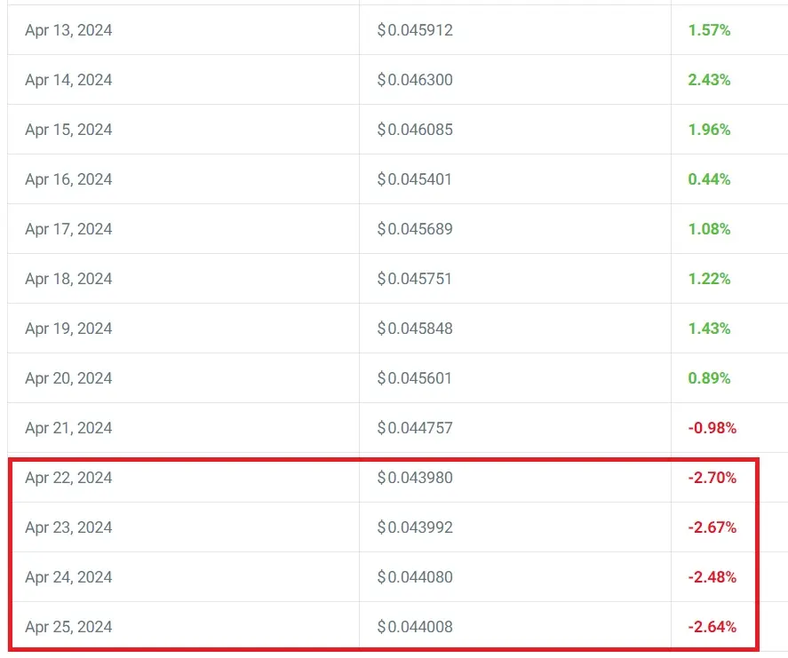Click the price $0.046300
The width and height of the screenshot is (788, 658).
(x=415, y=80)
